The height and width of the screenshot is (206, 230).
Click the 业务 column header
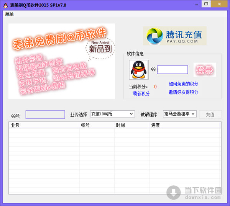[x=44, y=125]
